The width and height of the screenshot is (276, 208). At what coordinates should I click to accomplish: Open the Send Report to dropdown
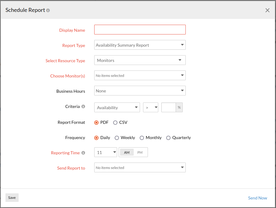click(x=140, y=167)
